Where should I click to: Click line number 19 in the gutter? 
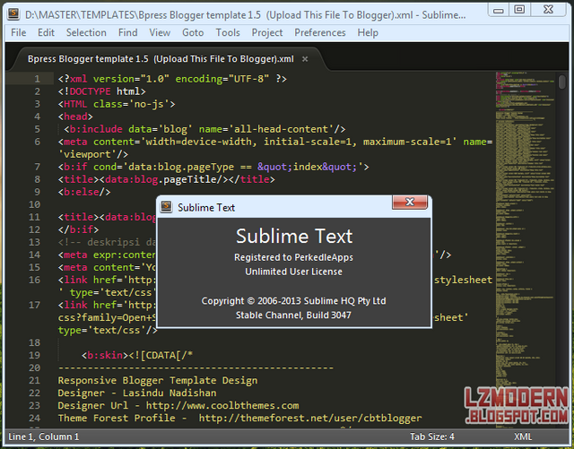point(34,355)
